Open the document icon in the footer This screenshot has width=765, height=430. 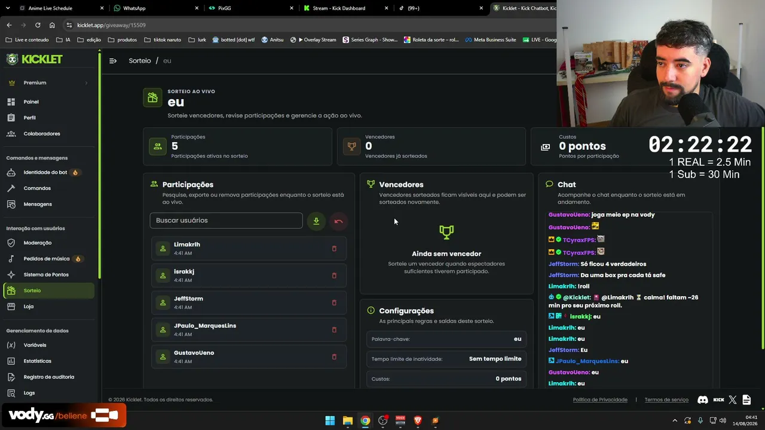click(746, 400)
